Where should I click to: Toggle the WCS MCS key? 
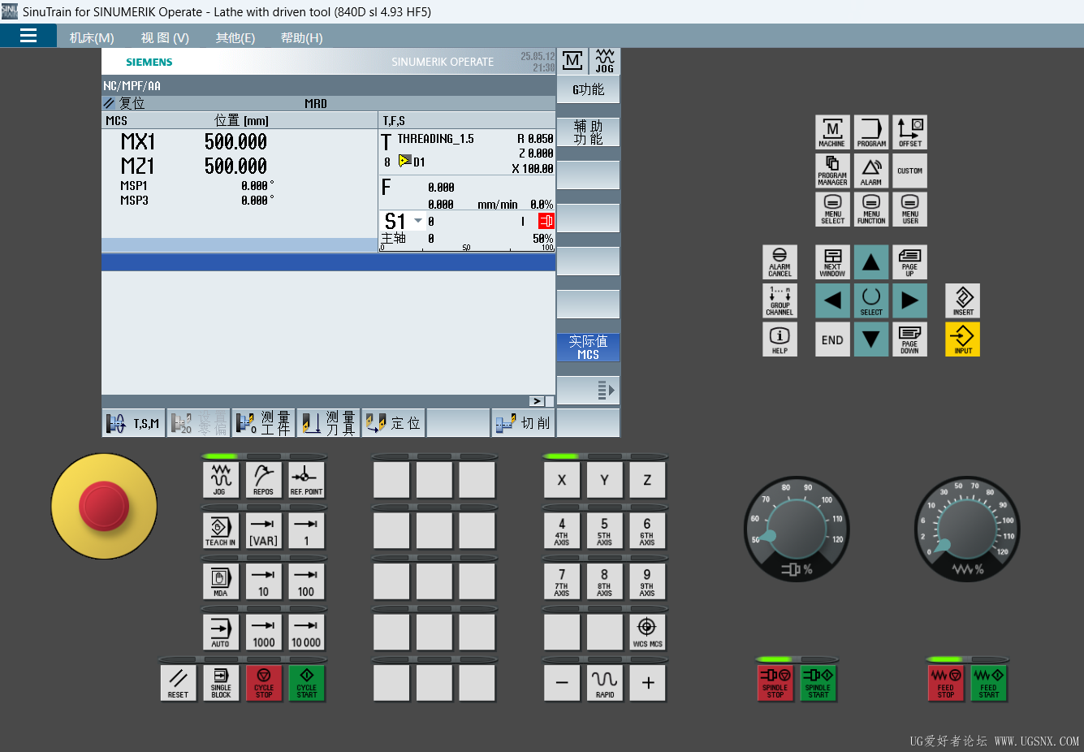[x=647, y=632]
